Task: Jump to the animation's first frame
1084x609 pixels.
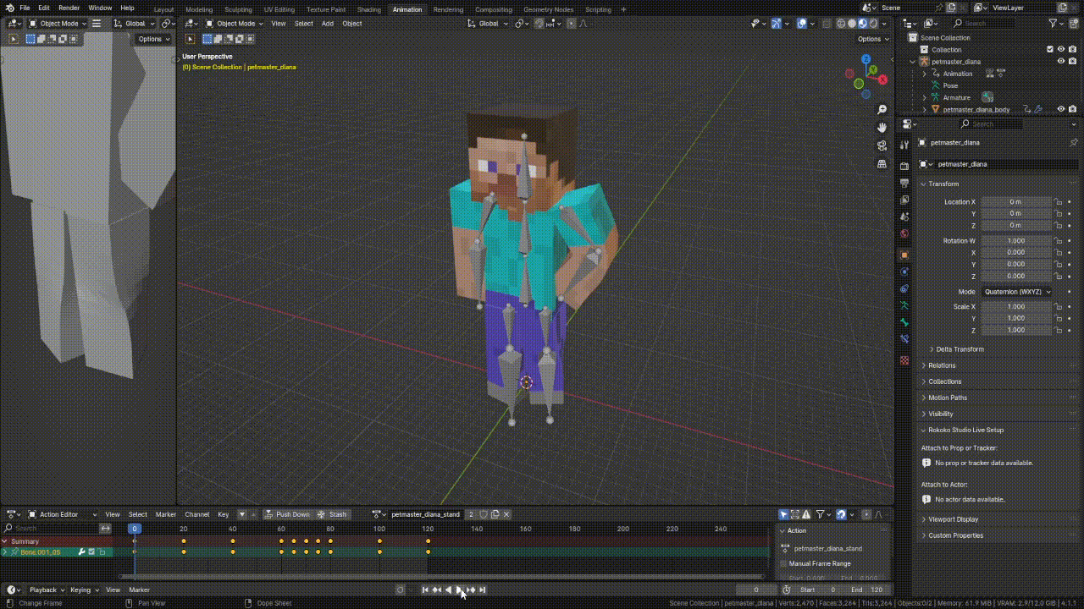Action: pyautogui.click(x=425, y=590)
